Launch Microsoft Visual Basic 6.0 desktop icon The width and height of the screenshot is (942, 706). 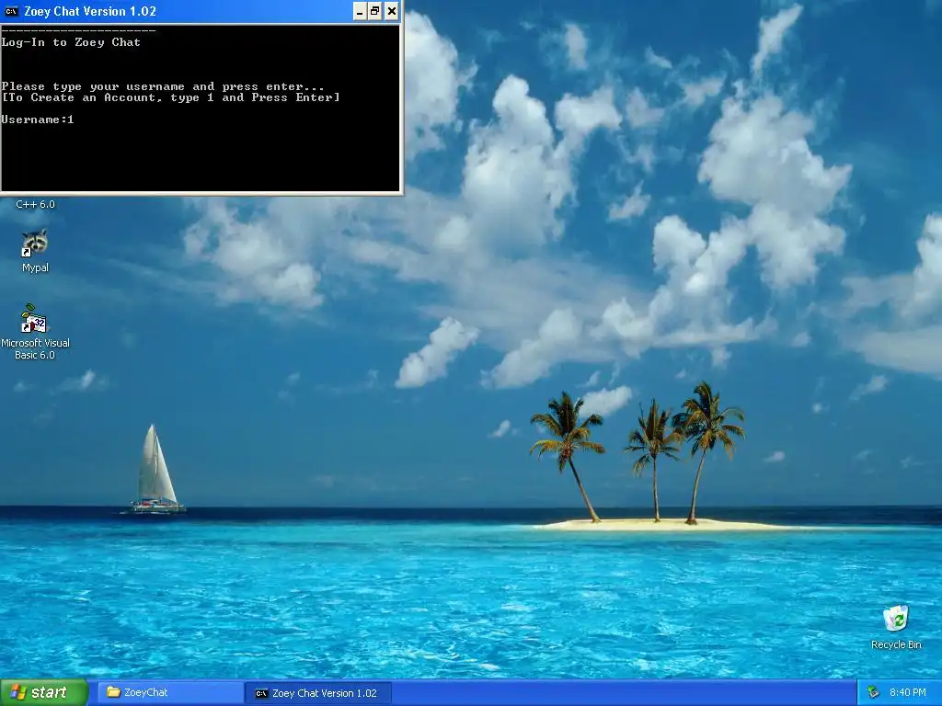pyautogui.click(x=35, y=332)
